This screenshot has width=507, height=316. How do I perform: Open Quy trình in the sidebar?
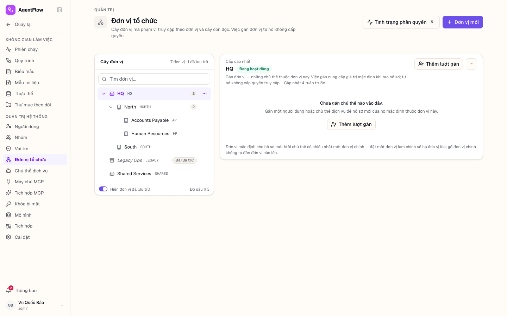tap(35, 61)
